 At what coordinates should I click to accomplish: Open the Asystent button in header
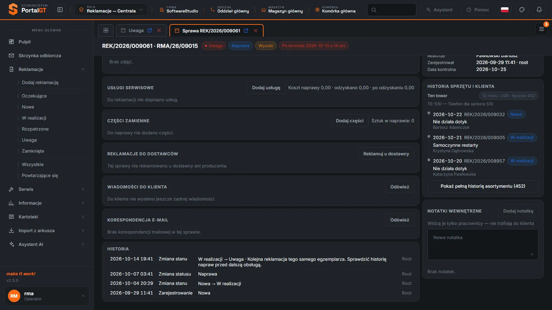439,10
